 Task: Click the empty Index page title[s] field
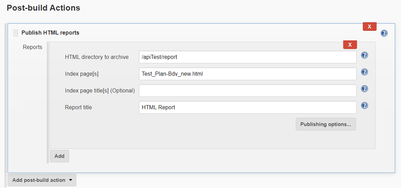tap(248, 91)
